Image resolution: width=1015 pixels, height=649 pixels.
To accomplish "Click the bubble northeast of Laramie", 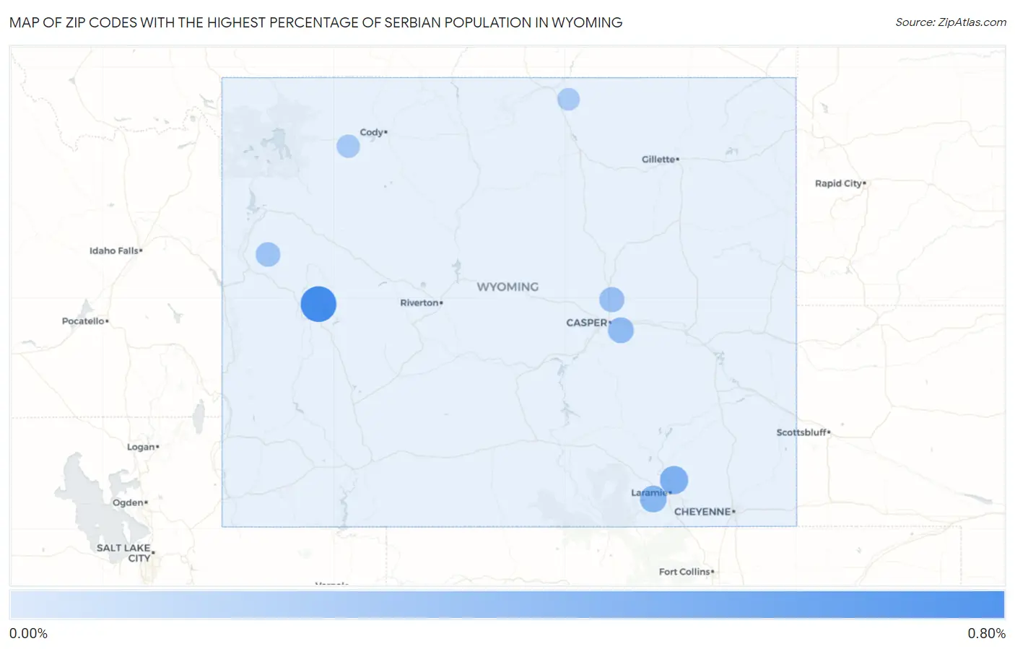I will (674, 480).
